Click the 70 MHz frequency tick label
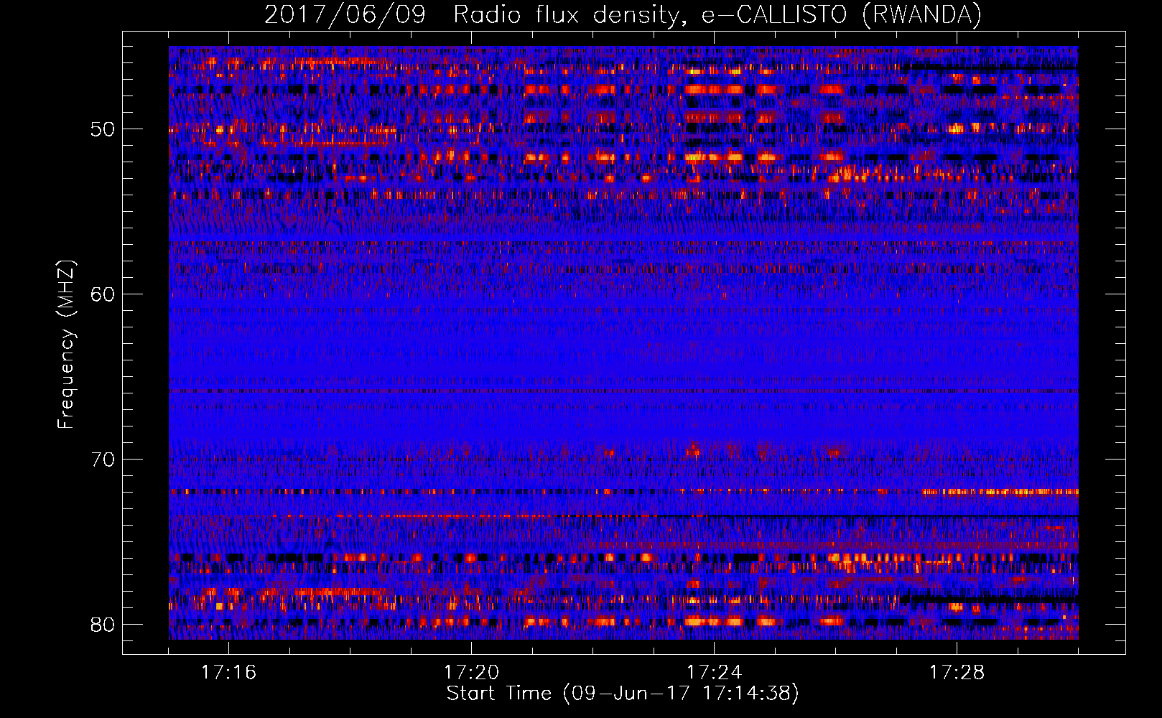The width and height of the screenshot is (1162, 718). click(x=103, y=460)
